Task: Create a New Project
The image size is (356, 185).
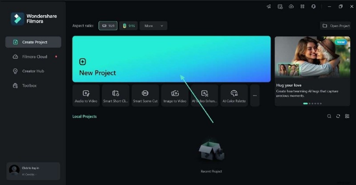Action: coord(171,59)
